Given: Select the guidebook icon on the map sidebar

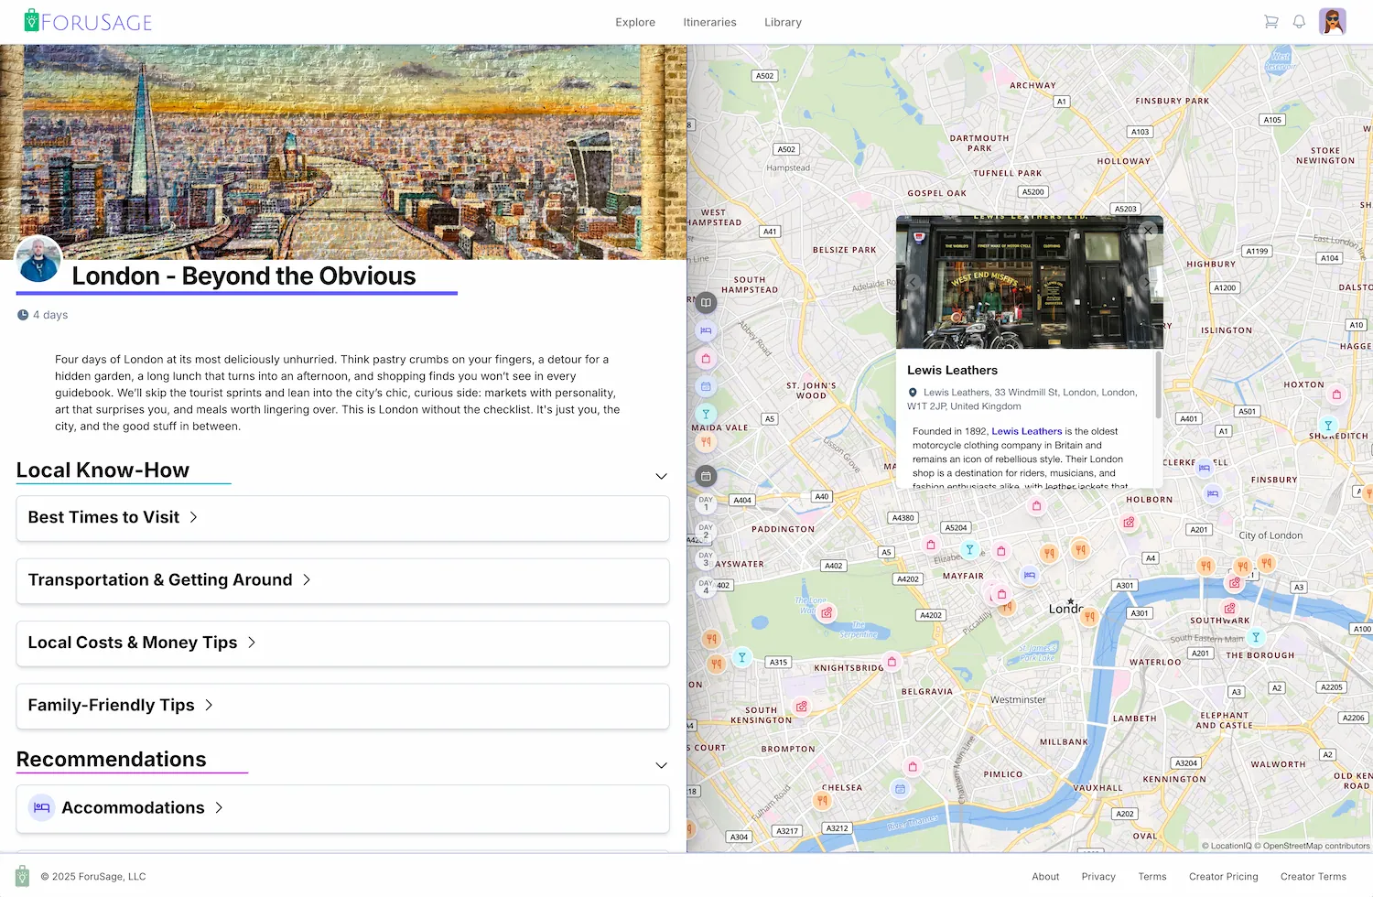Looking at the screenshot, I should pyautogui.click(x=705, y=302).
